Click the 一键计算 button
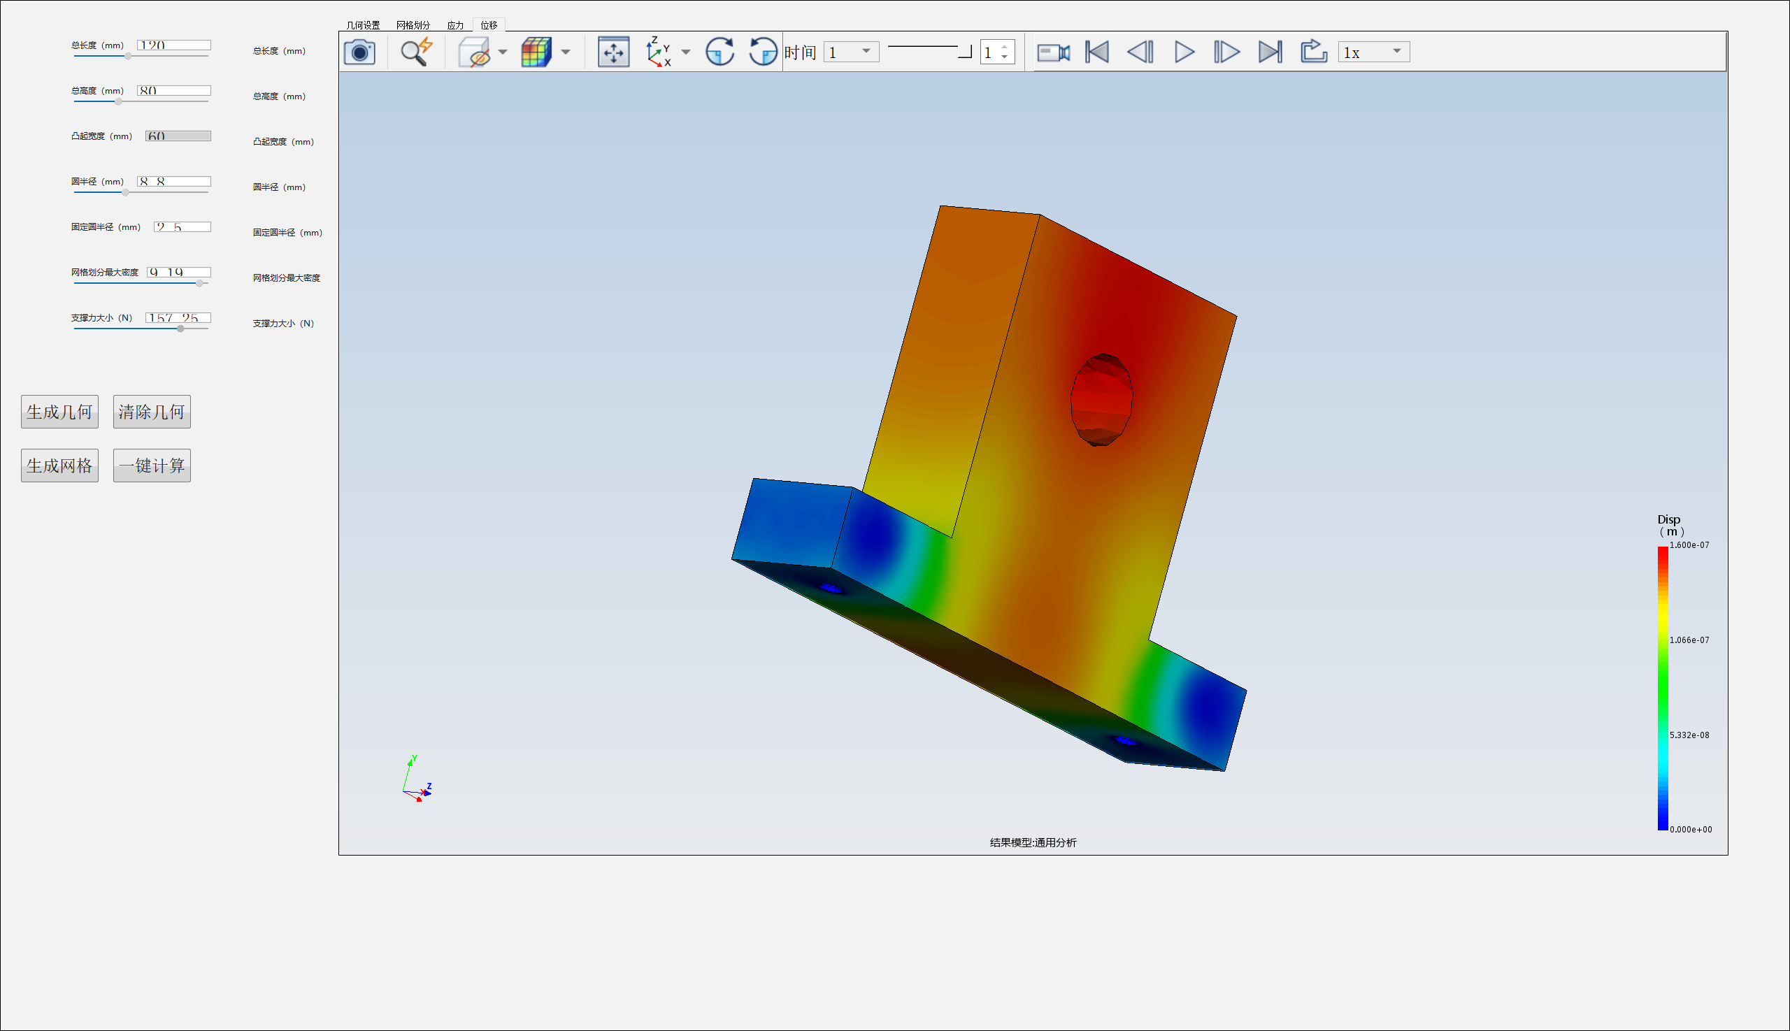The width and height of the screenshot is (1790, 1031). pyautogui.click(x=152, y=466)
